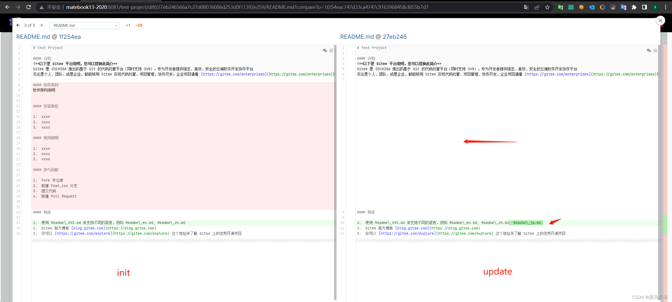Click share page icon in address bar
Screen dimensions: 672x302
click(537, 7)
